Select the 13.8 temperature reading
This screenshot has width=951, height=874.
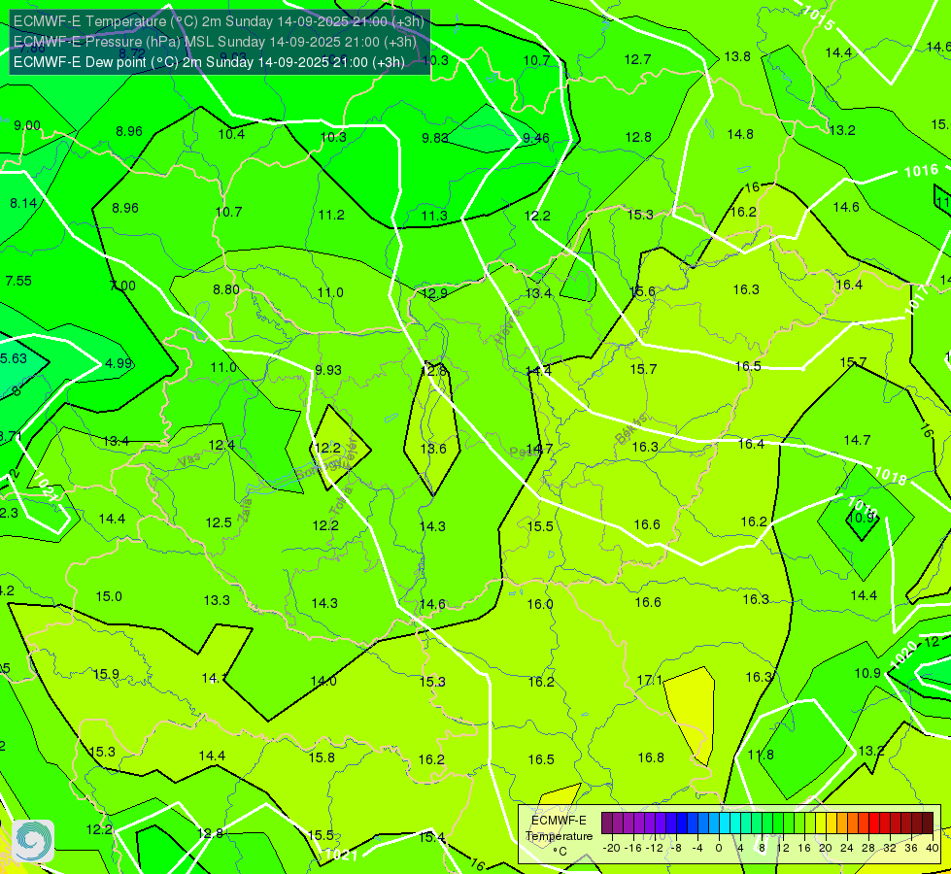[737, 56]
